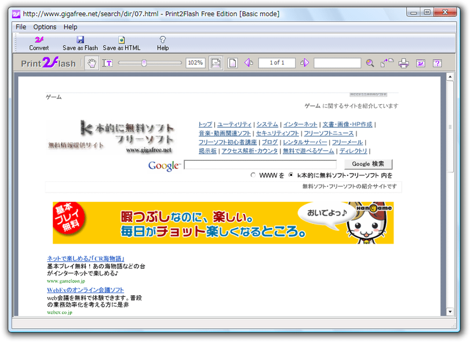Click the Google logo
The image size is (470, 342).
[x=165, y=166]
